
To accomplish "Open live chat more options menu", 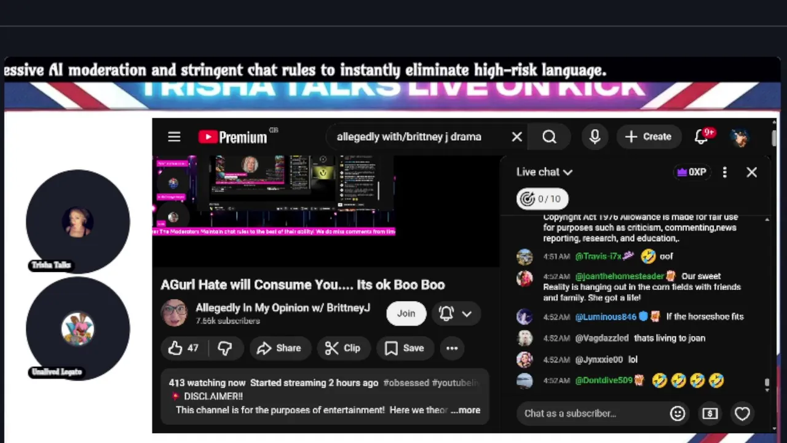I will (725, 172).
